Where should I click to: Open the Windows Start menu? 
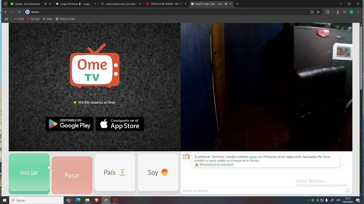4,200
